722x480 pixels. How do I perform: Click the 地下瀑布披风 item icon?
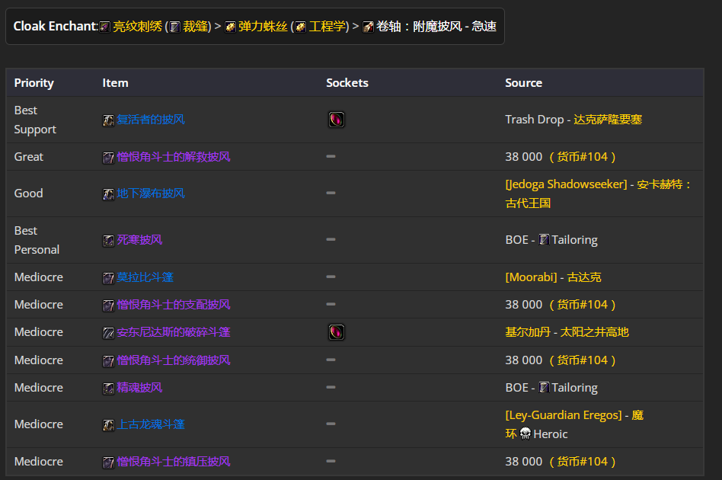[x=108, y=194]
